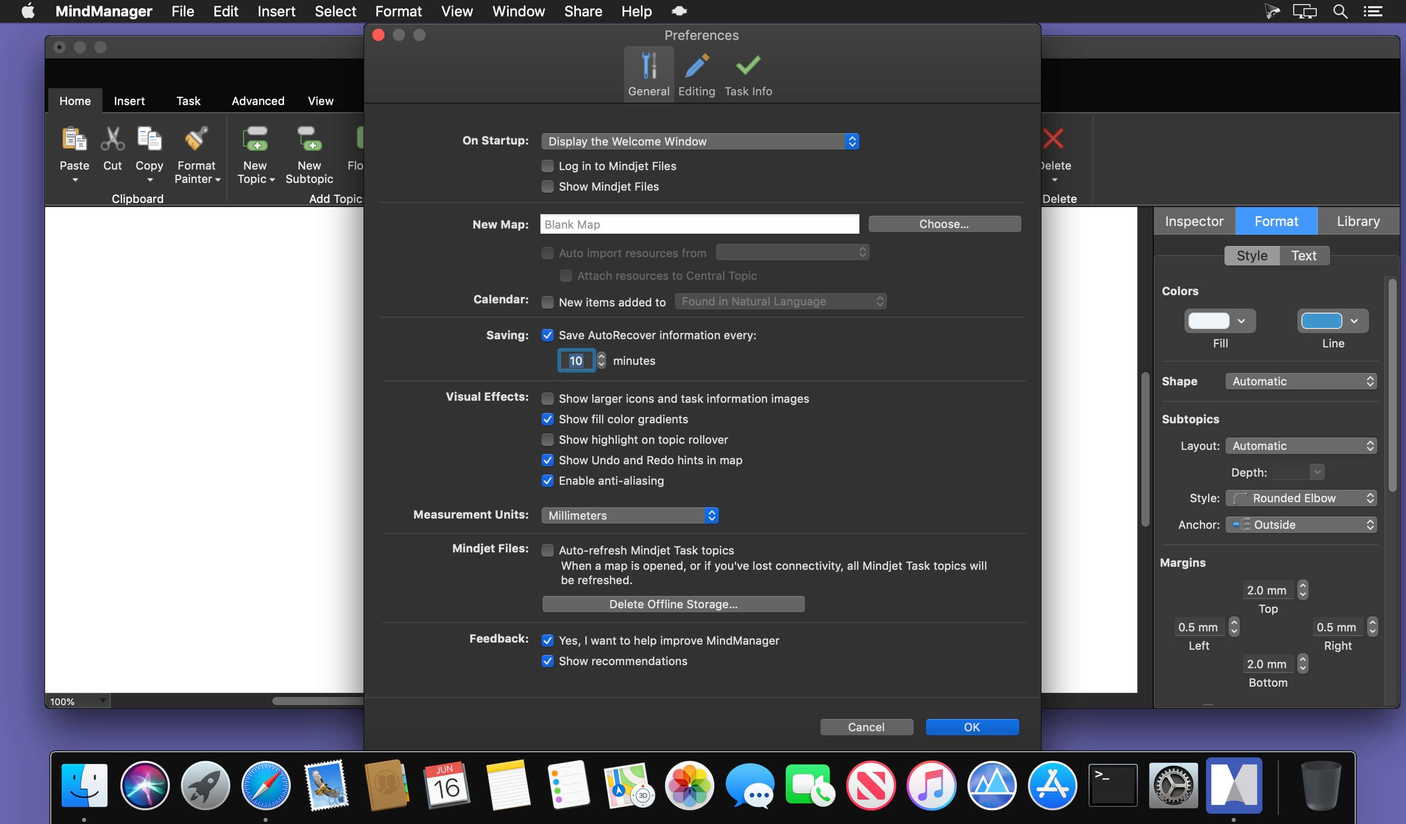
Task: Cancel the Preferences dialog
Action: tap(867, 727)
